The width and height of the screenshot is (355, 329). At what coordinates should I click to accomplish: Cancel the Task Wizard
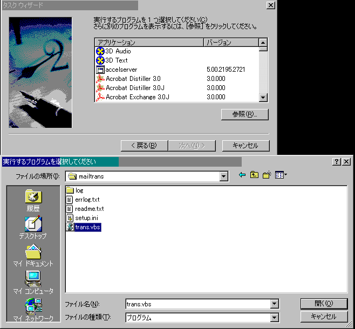click(245, 146)
